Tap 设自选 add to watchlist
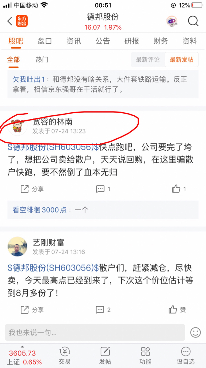 (x=186, y=356)
